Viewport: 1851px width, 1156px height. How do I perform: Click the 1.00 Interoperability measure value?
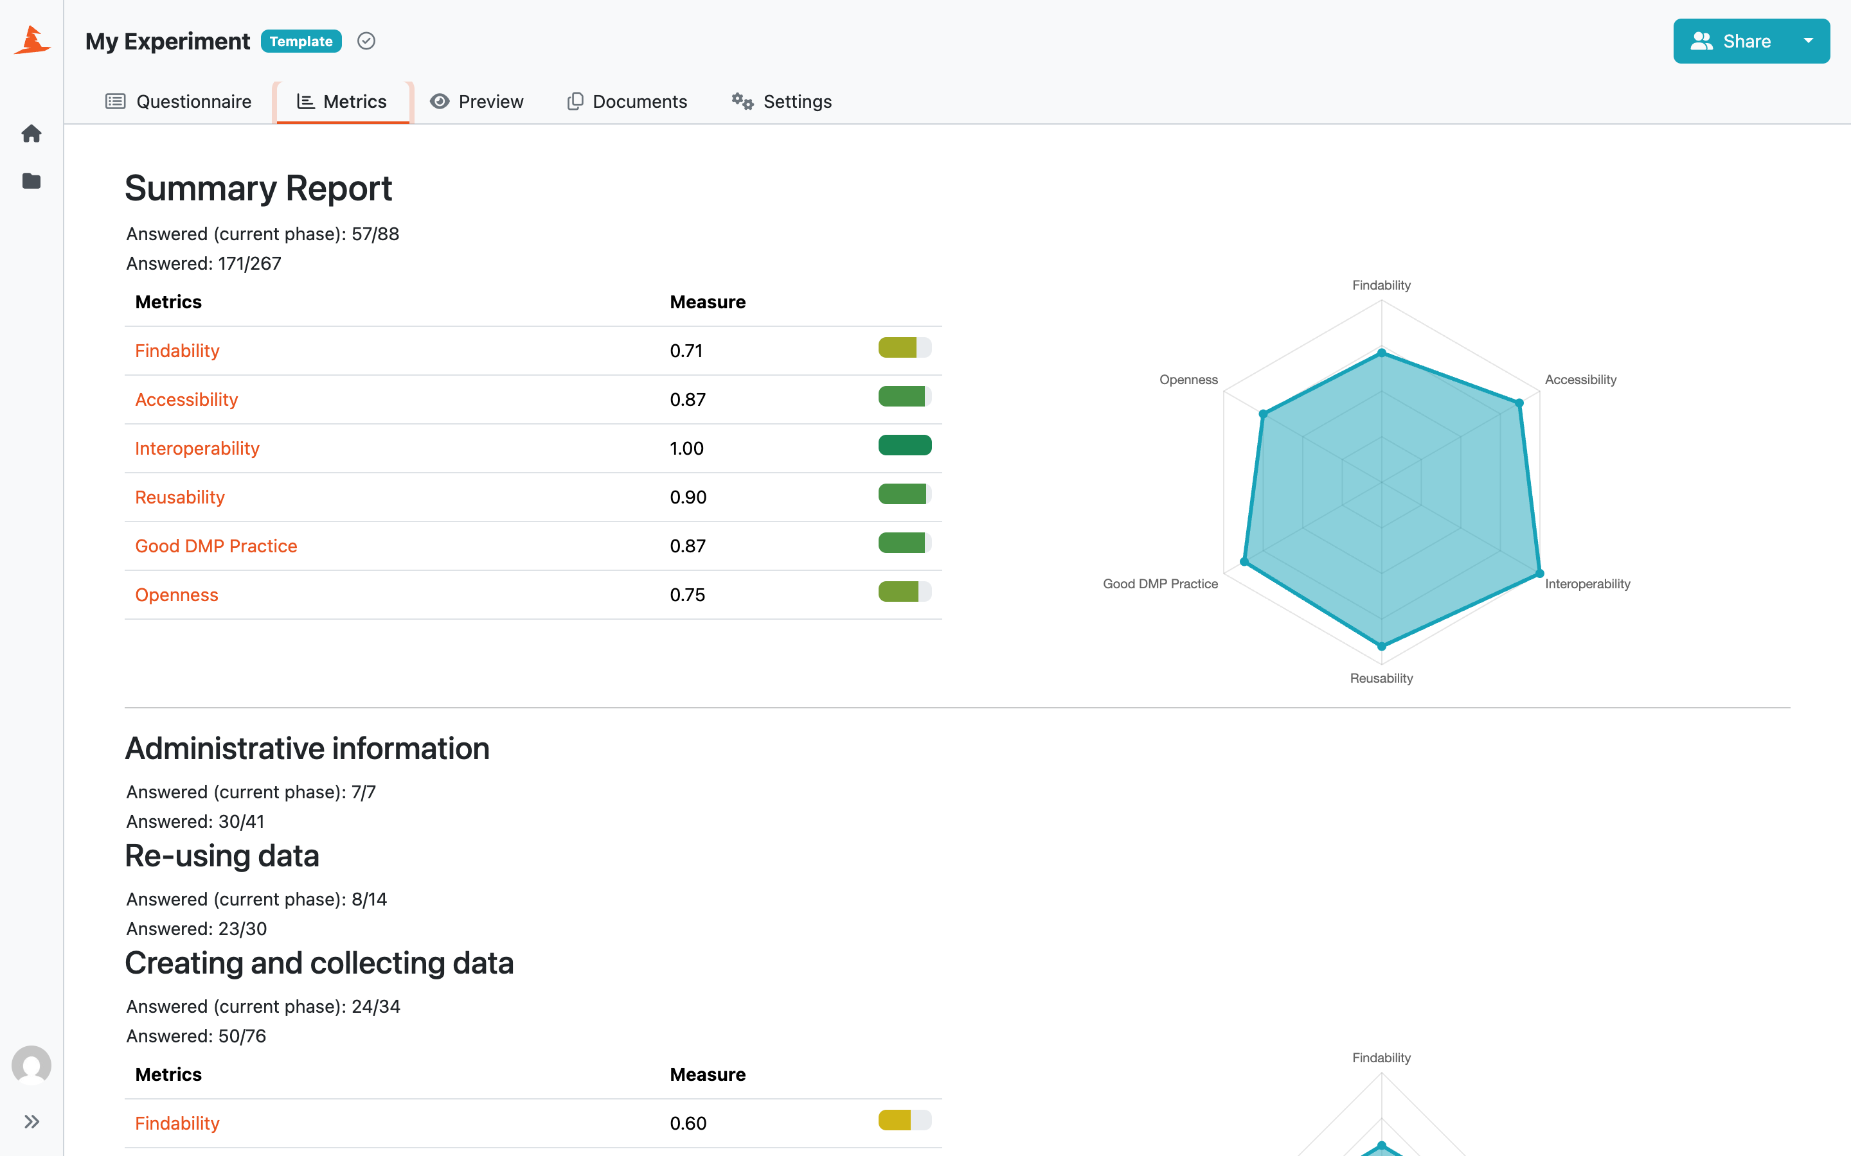687,449
